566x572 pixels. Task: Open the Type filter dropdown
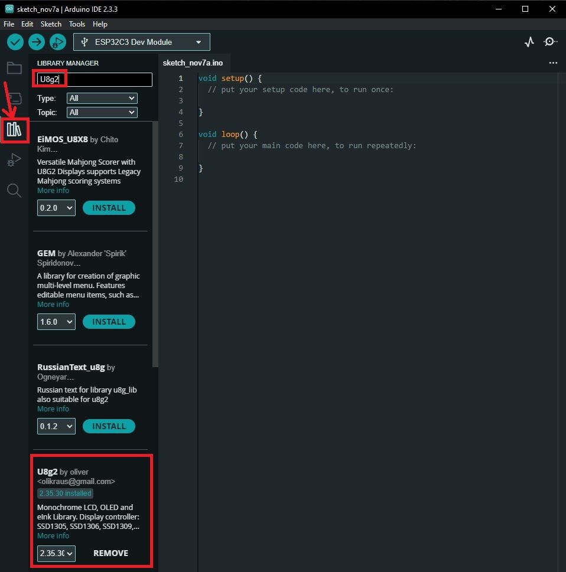102,98
